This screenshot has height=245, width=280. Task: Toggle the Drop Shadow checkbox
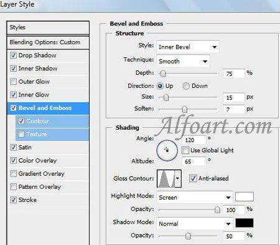coord(13,55)
